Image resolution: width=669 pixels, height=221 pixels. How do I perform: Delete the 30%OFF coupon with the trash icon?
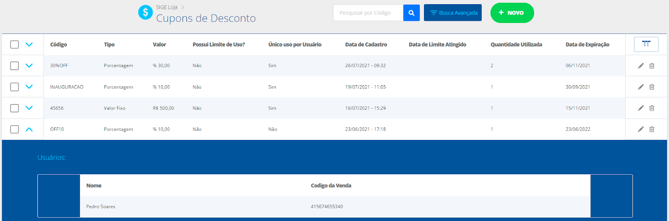[x=651, y=66]
